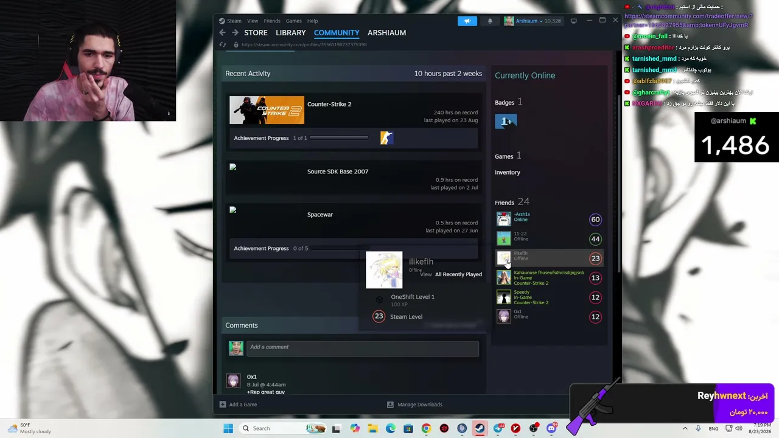
Task: Open Manage Downloads
Action: pyautogui.click(x=414, y=405)
